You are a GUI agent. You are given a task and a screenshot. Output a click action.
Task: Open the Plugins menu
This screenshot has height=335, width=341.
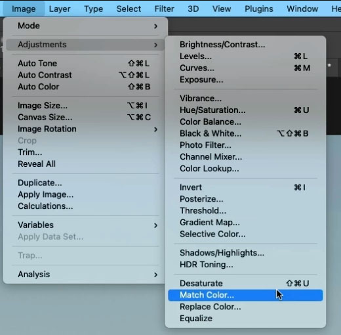pos(259,9)
